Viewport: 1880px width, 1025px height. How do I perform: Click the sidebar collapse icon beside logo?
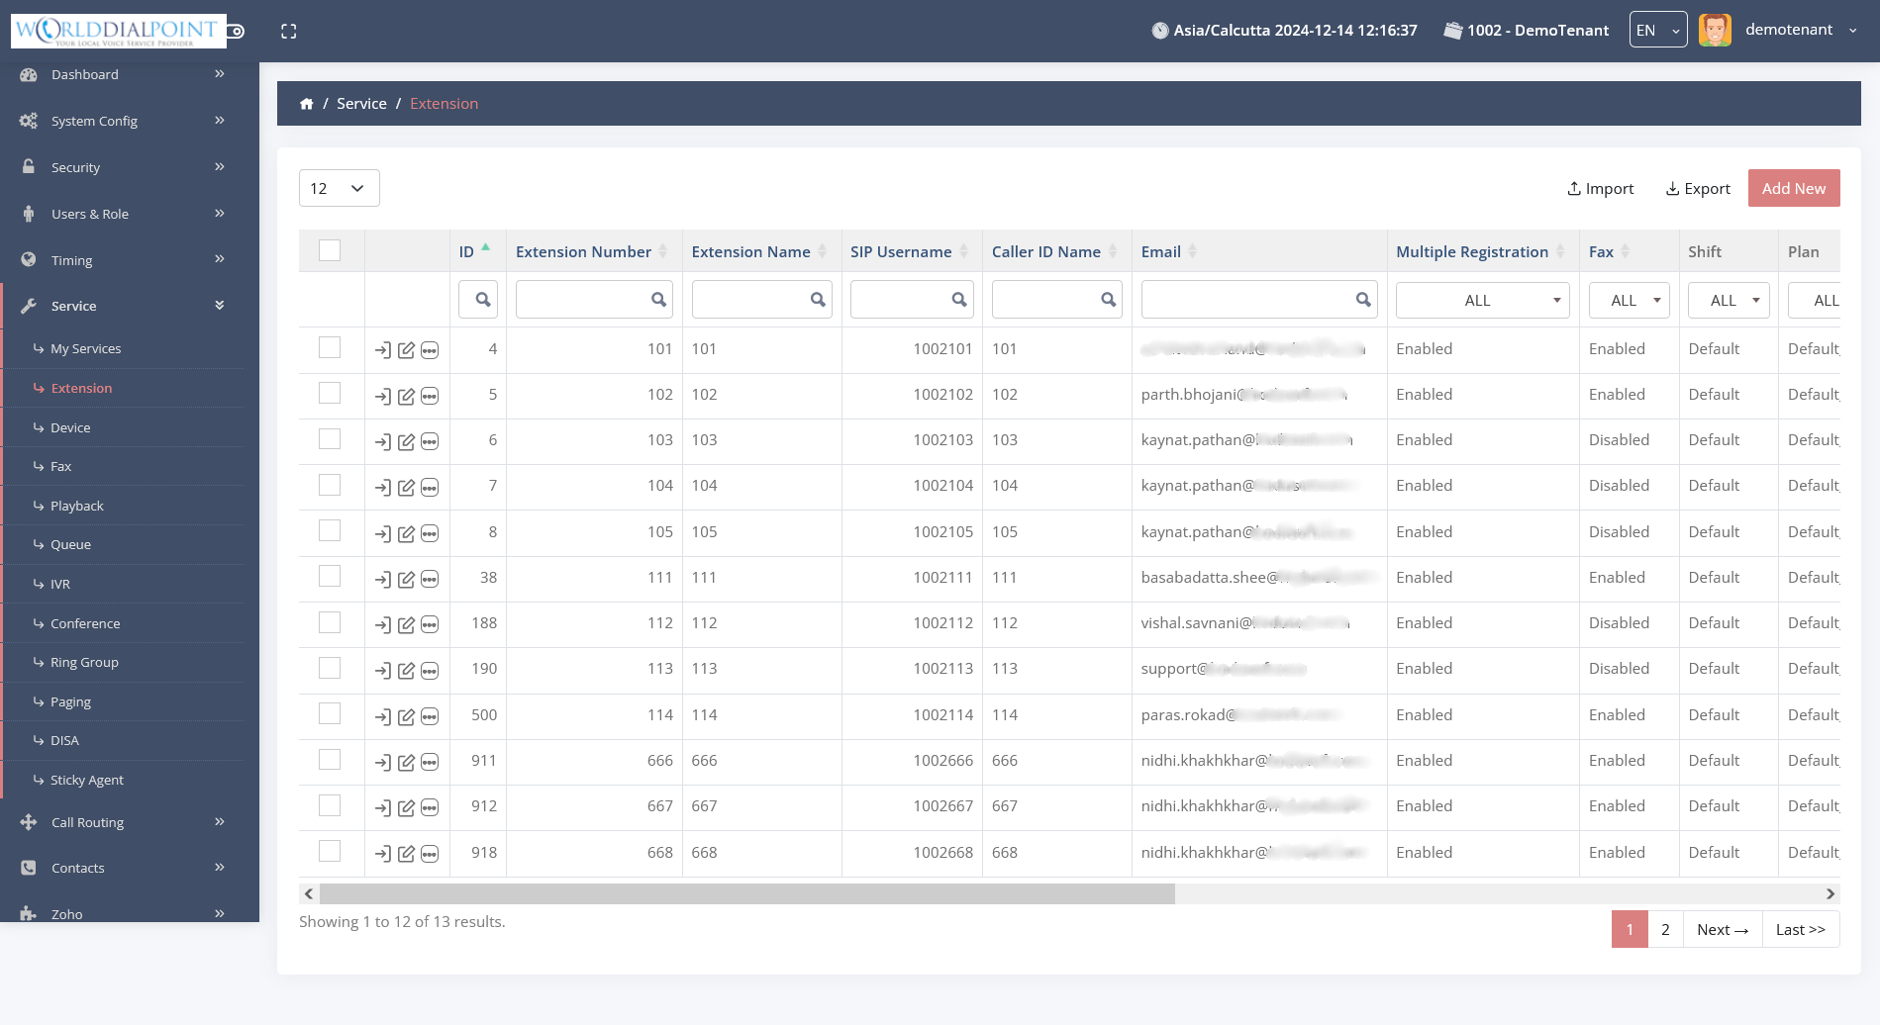(237, 32)
